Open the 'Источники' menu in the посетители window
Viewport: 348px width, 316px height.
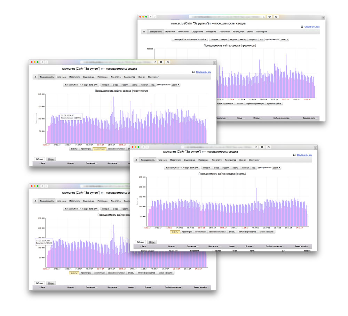(61, 77)
